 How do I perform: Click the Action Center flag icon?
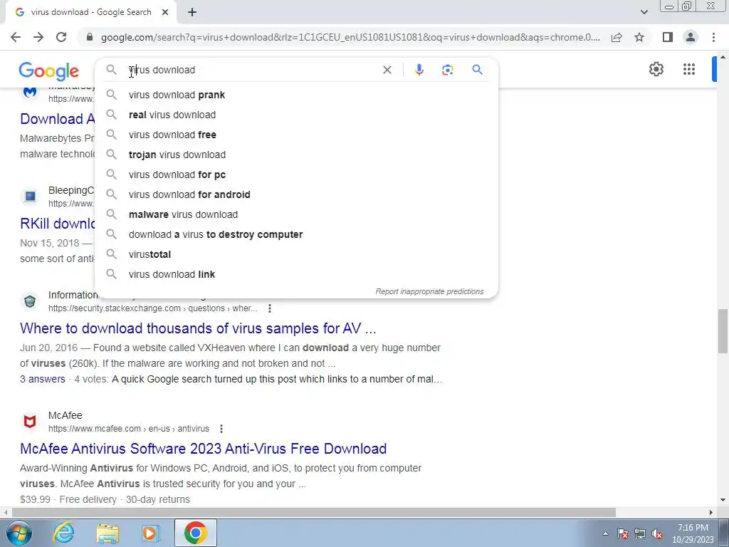(x=623, y=534)
